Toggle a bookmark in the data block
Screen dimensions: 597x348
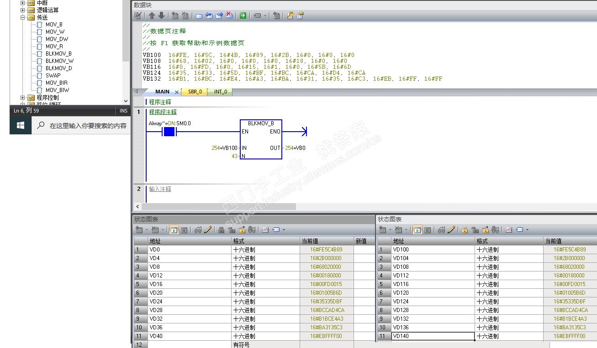[x=199, y=15]
